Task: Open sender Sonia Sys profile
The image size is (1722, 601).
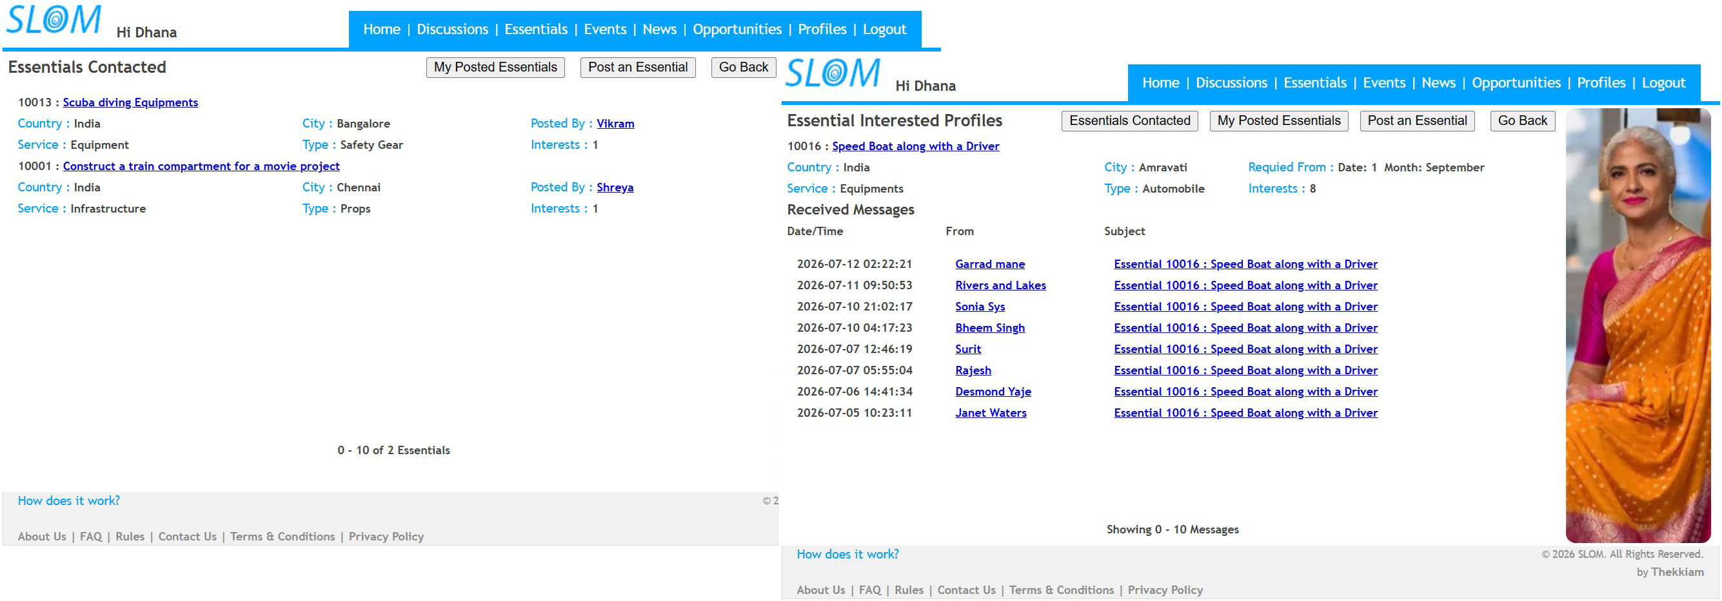Action: (980, 307)
